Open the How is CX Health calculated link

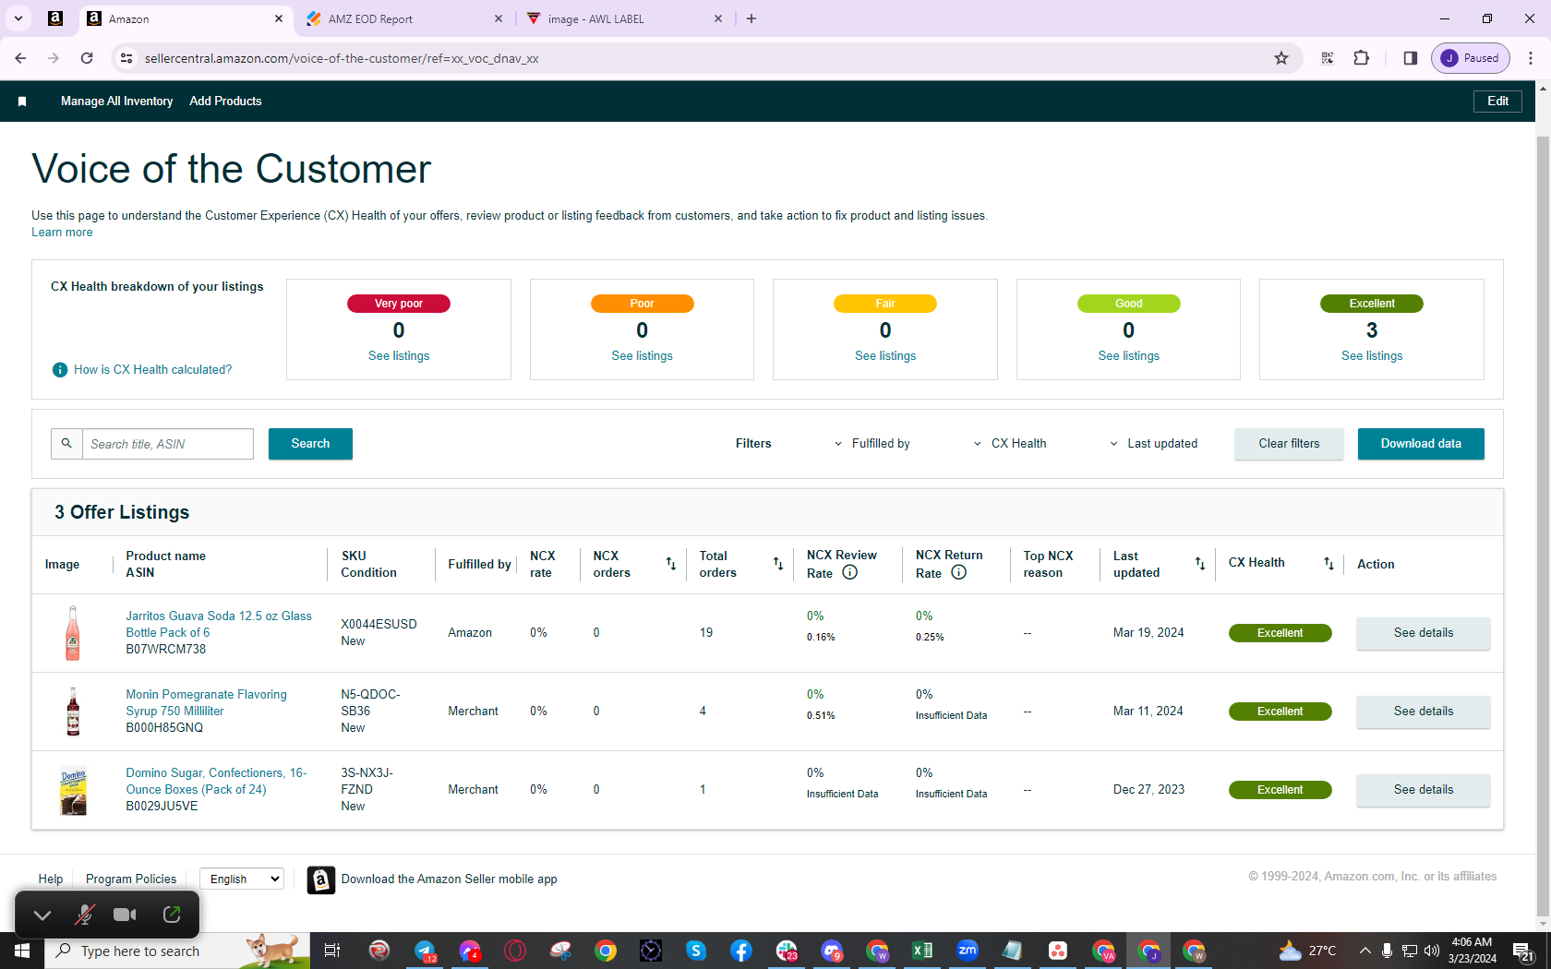(x=153, y=370)
